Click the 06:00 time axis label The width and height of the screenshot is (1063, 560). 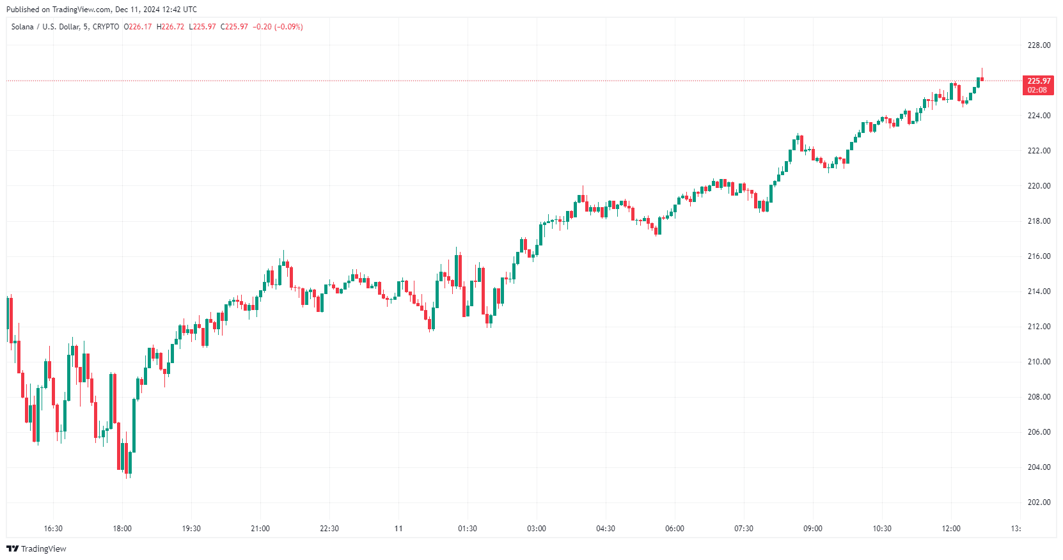(675, 529)
